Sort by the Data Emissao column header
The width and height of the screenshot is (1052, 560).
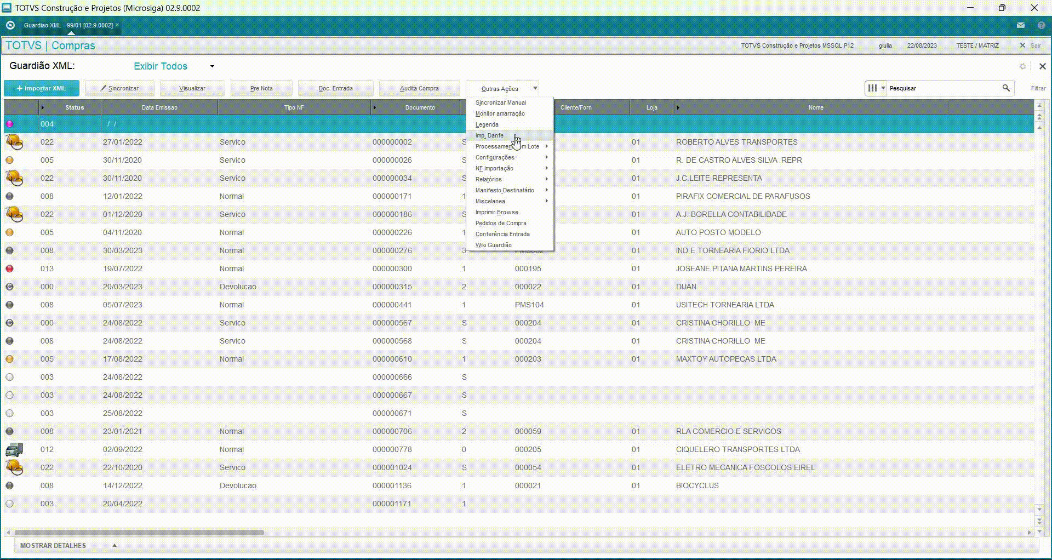coord(159,107)
